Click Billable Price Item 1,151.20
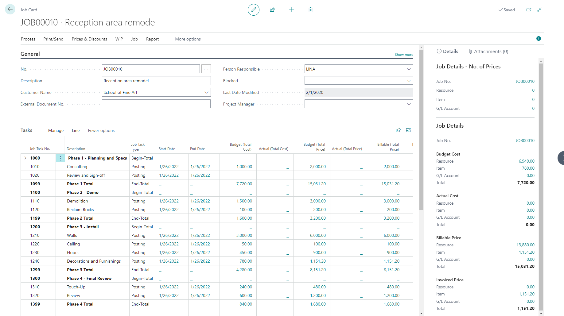The image size is (564, 316). pos(527,252)
